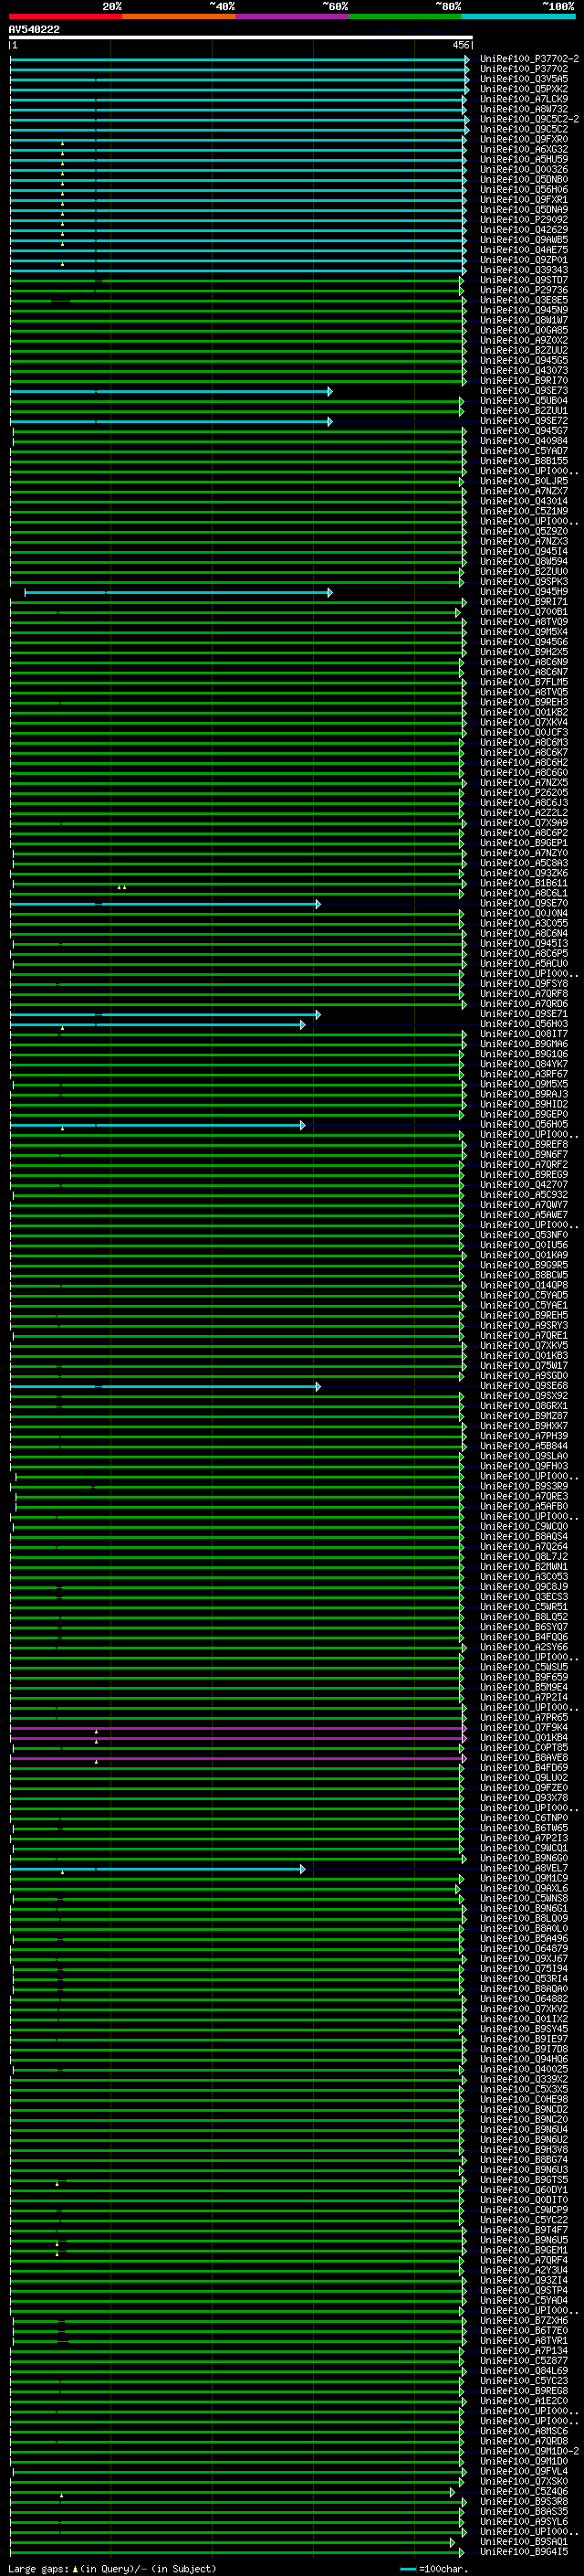
Task: Select hit label UniRef100_Q84YK7
Action: (524, 1064)
